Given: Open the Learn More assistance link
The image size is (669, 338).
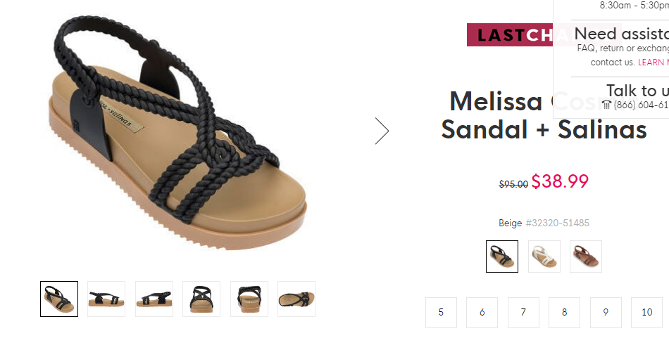Looking at the screenshot, I should (654, 62).
